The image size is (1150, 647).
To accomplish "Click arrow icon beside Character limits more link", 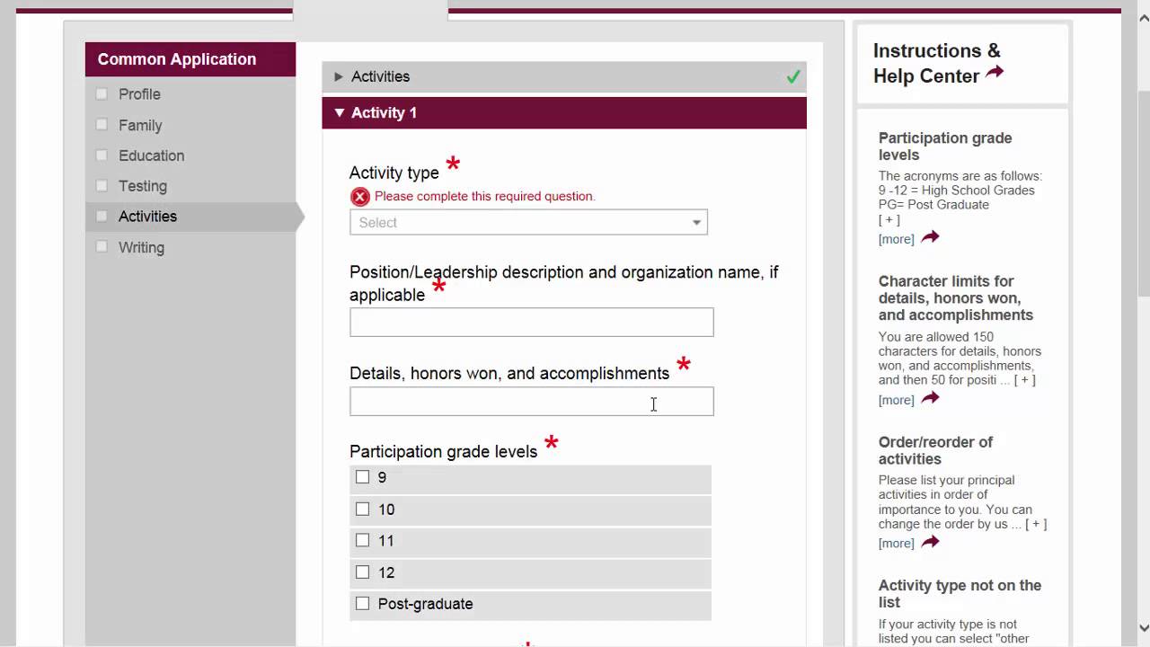I will point(930,398).
